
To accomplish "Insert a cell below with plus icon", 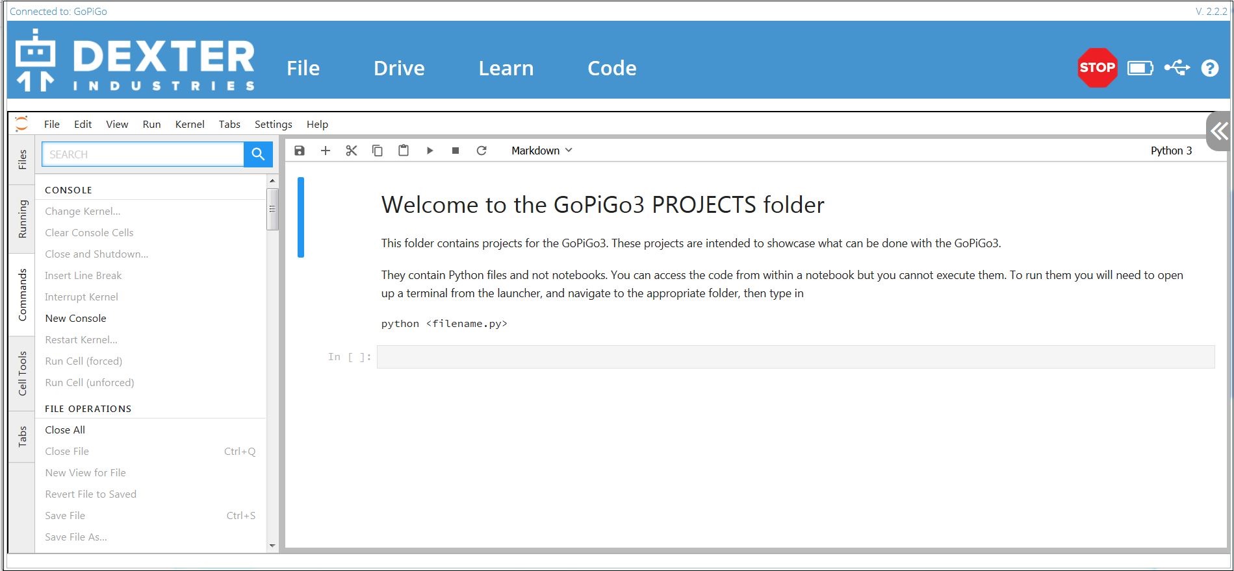I will click(x=326, y=151).
